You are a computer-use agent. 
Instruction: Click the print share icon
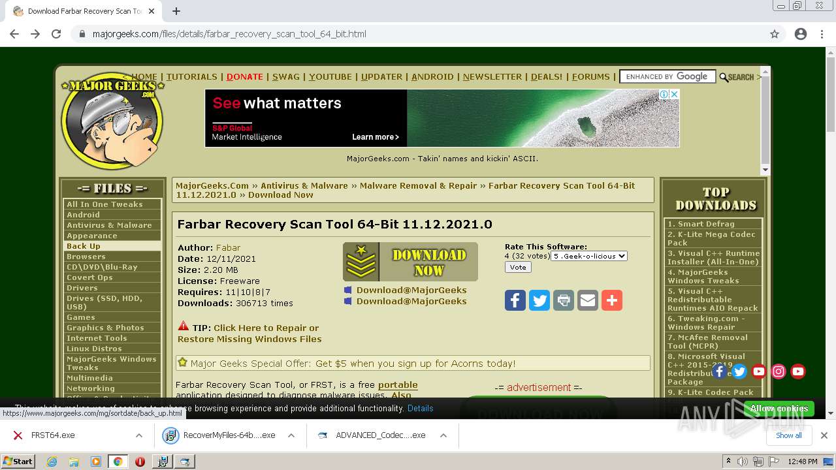click(564, 300)
